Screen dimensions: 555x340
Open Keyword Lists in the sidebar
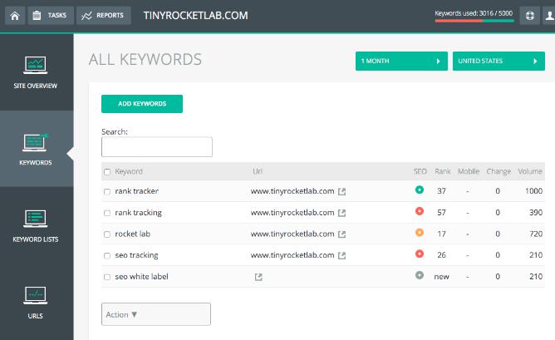[x=36, y=226]
